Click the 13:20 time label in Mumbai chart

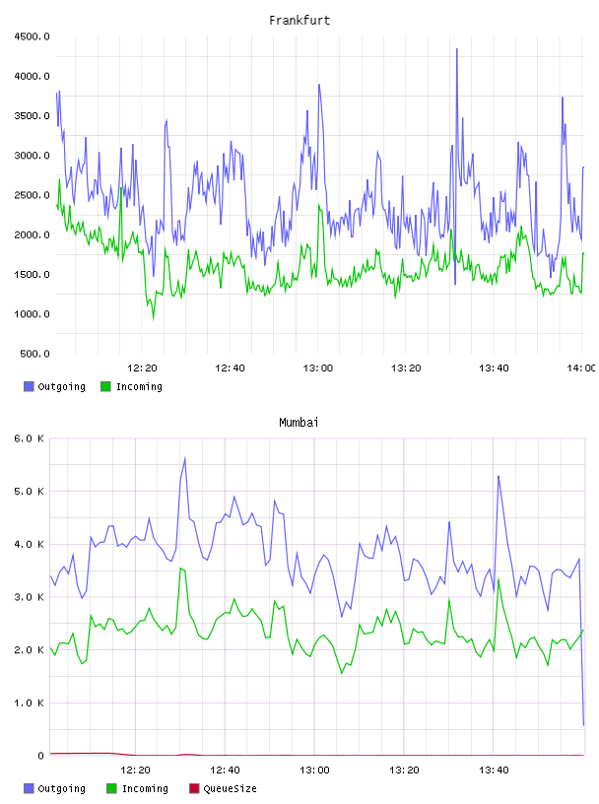(x=404, y=770)
